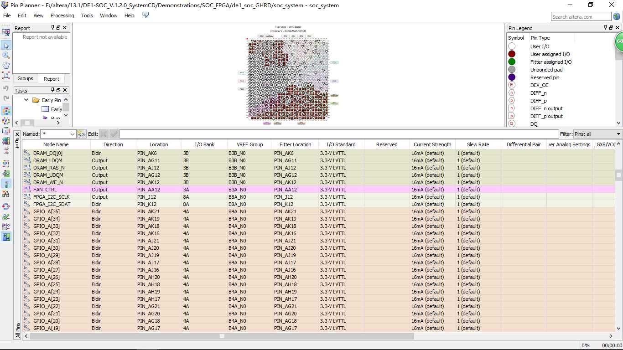Click the globe icon next to search box
This screenshot has width=623, height=350.
pyautogui.click(x=617, y=16)
